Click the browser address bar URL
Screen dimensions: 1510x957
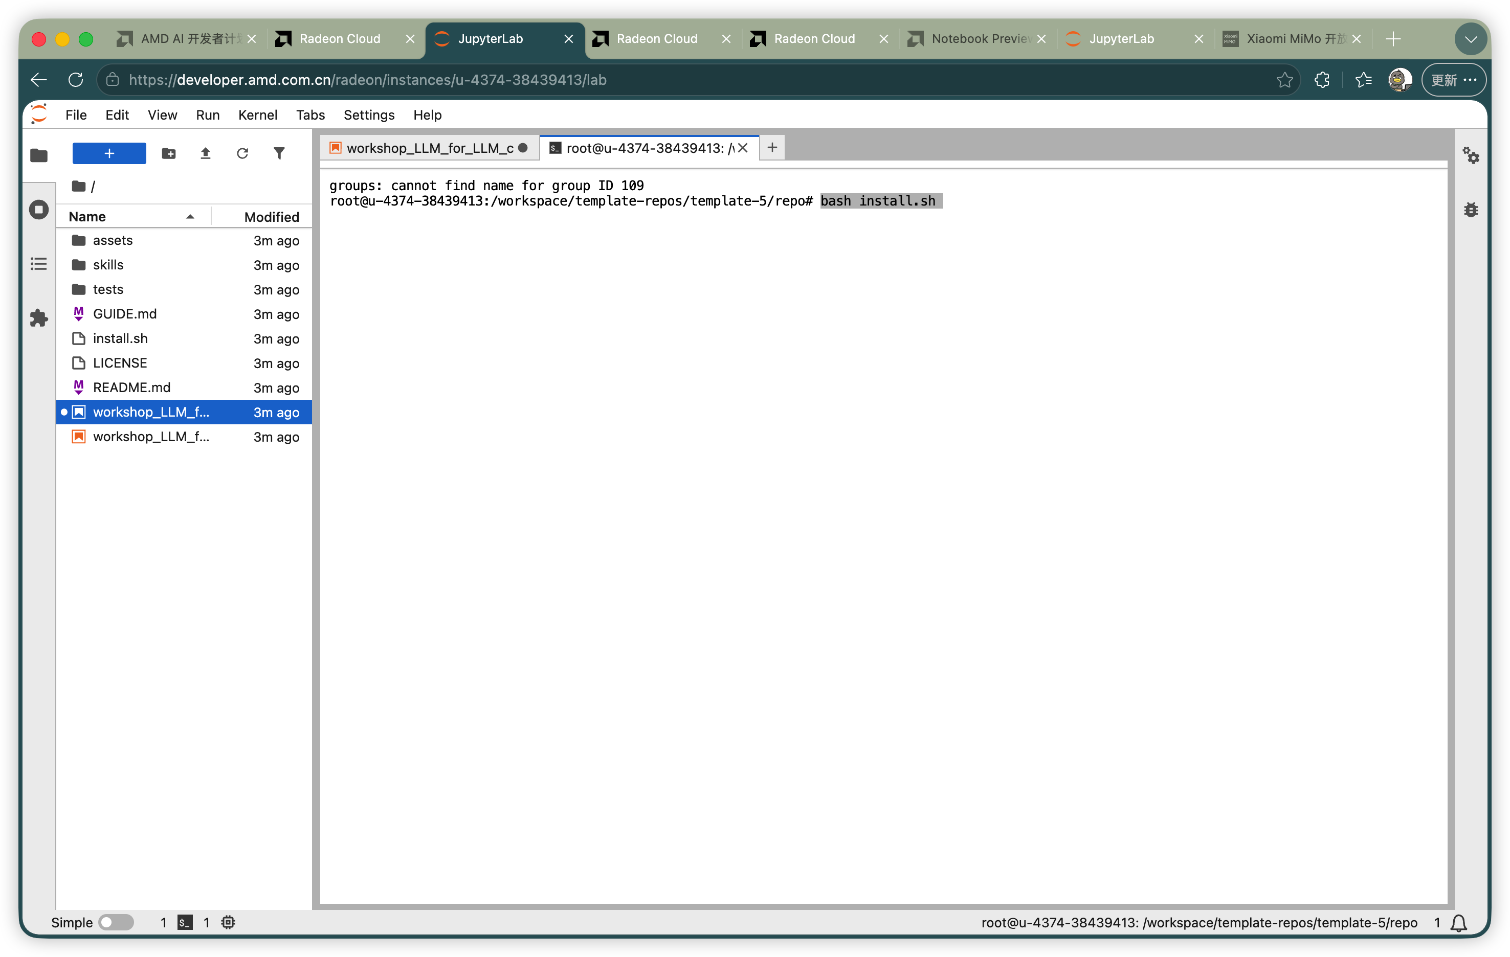point(367,80)
